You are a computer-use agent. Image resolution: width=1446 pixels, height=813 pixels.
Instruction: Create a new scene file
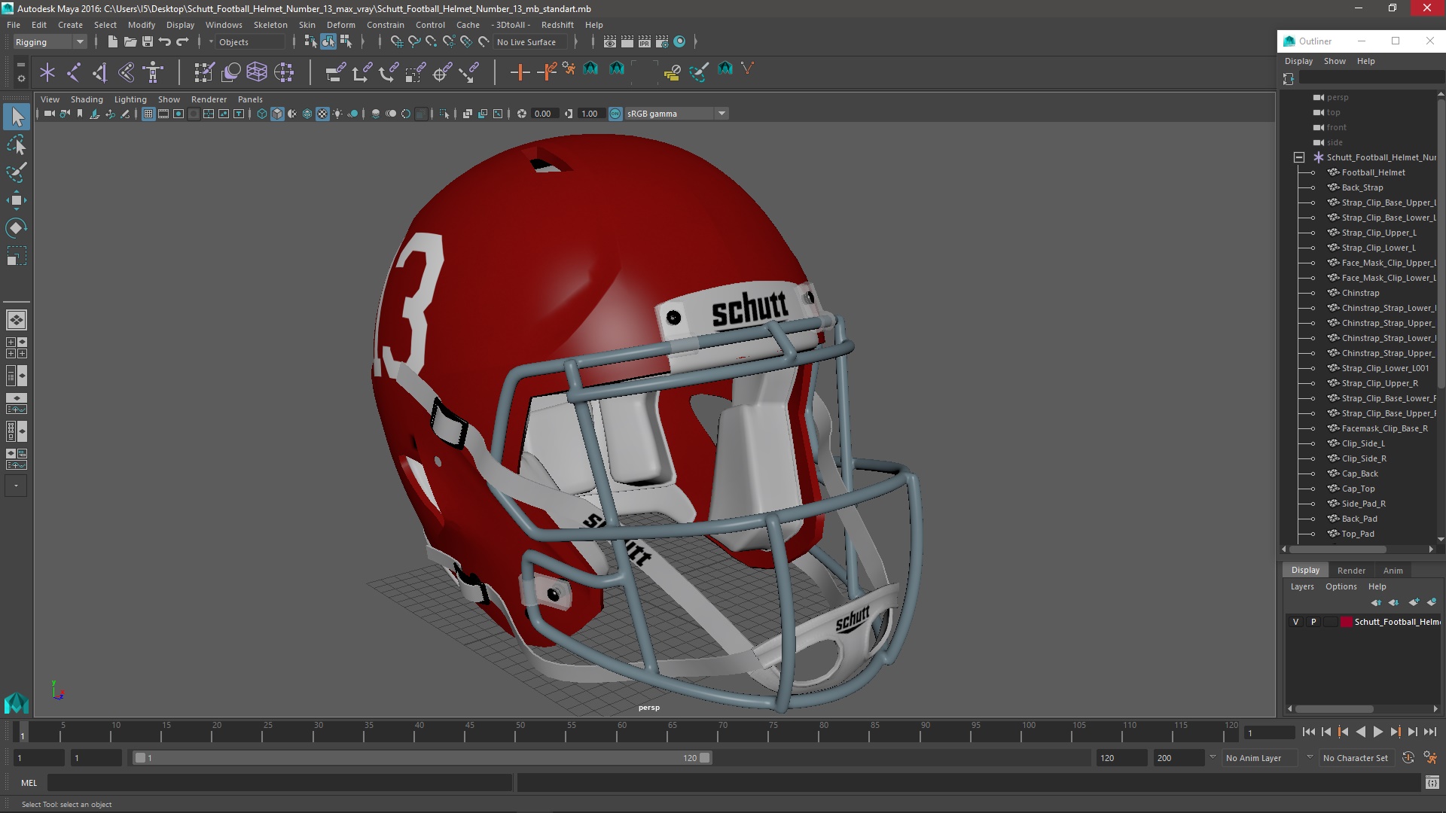(x=112, y=42)
